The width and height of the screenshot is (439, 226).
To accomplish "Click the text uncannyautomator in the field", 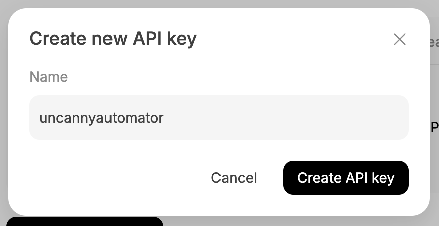I will tap(101, 118).
